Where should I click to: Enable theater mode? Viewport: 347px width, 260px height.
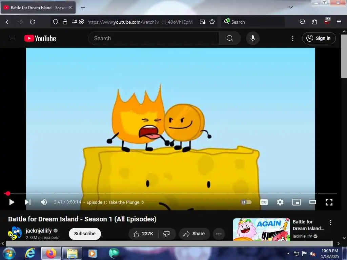(x=313, y=202)
